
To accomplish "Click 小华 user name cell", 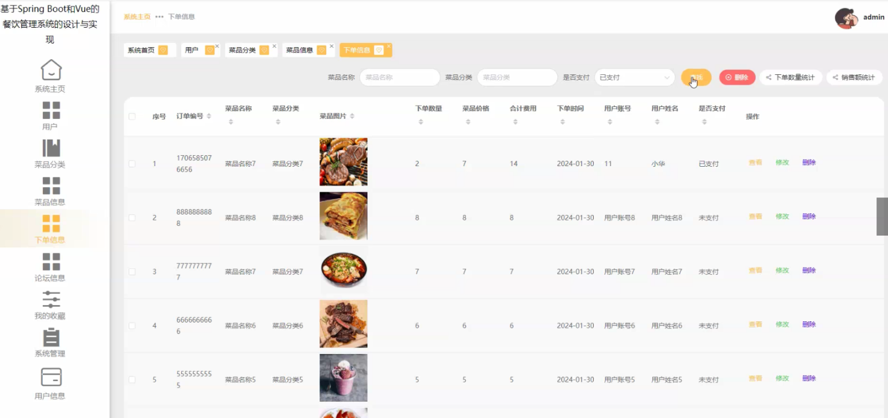I will click(x=658, y=164).
